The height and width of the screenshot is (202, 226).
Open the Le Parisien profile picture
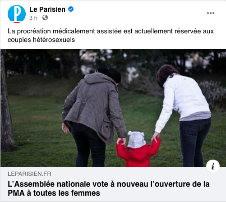point(17,14)
